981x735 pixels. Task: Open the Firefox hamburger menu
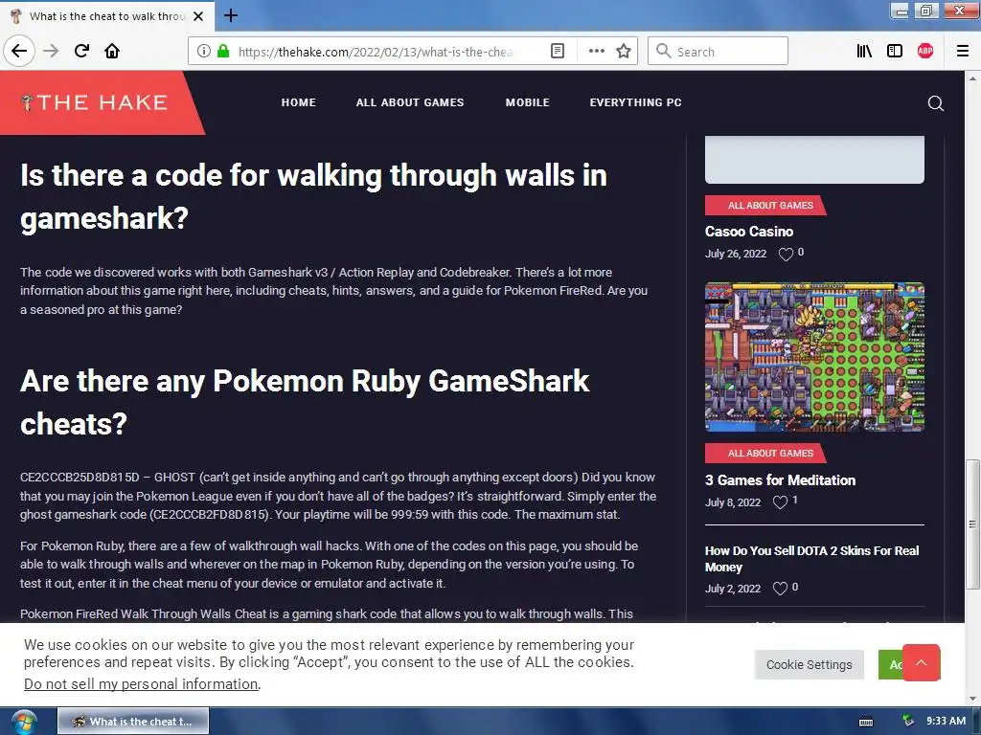pos(963,51)
